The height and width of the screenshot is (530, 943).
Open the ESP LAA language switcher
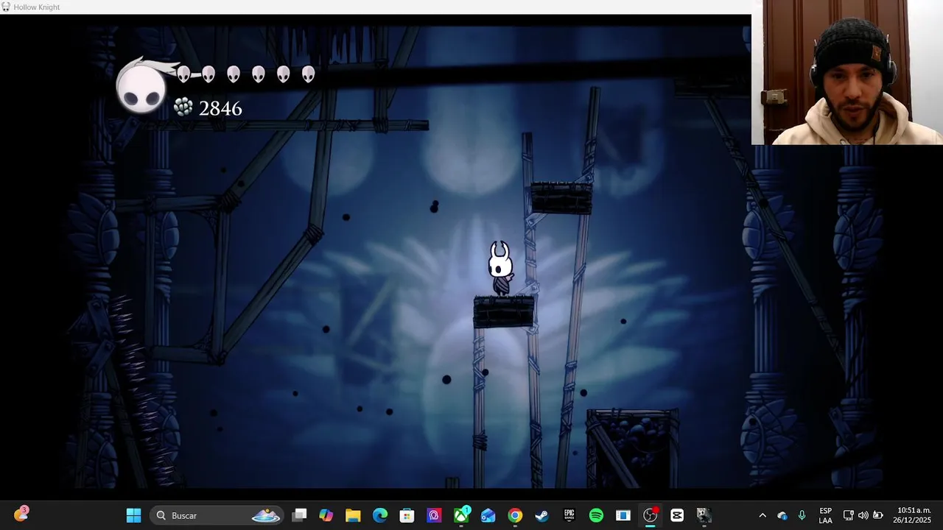click(x=826, y=515)
